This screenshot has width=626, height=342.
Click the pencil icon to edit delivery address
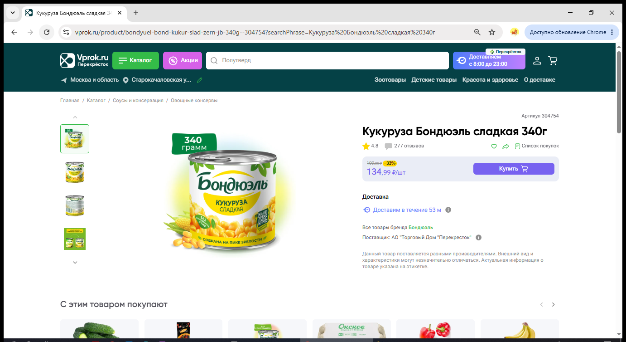(x=199, y=80)
